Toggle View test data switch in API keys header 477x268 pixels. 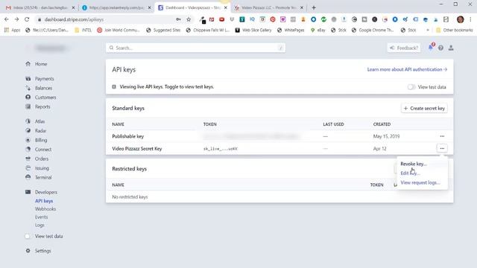[411, 87]
